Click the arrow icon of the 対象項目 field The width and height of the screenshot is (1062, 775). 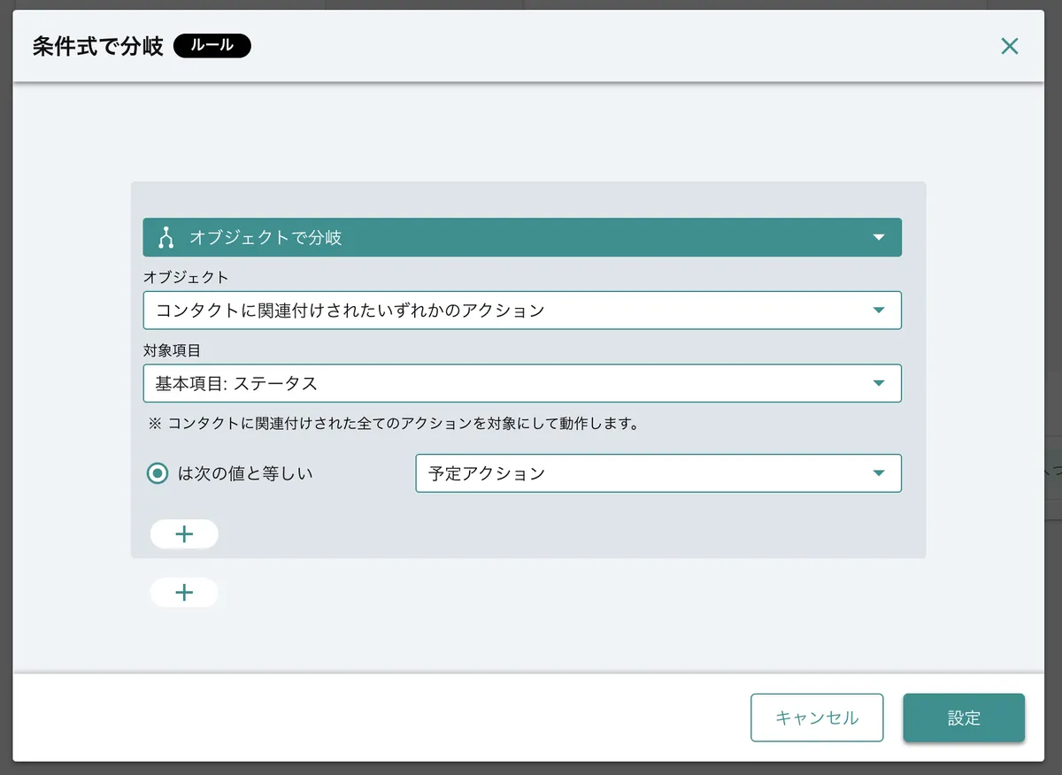[x=878, y=383]
